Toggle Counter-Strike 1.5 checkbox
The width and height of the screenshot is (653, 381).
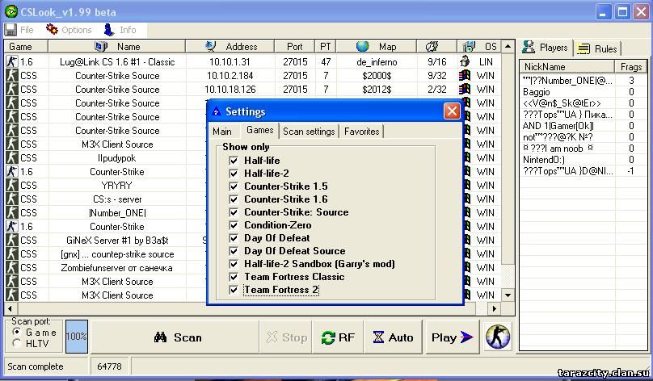coord(234,186)
